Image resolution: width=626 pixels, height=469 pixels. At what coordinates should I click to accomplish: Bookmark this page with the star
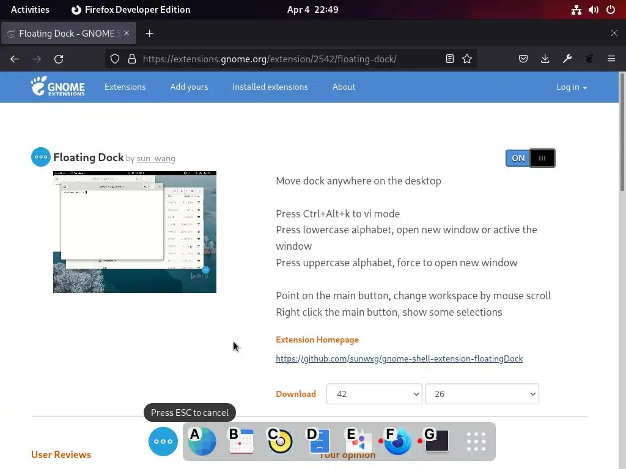coord(467,59)
